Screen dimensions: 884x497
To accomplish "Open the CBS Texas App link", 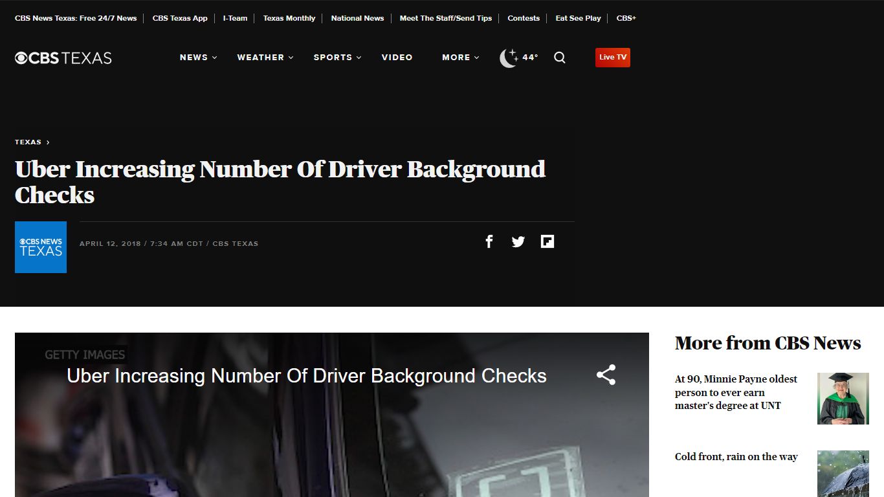I will (180, 18).
